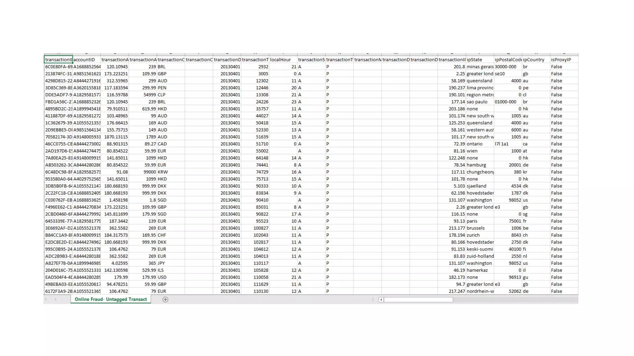Select the transactionID header cell
The height and width of the screenshot is (356, 634).
pos(58,60)
